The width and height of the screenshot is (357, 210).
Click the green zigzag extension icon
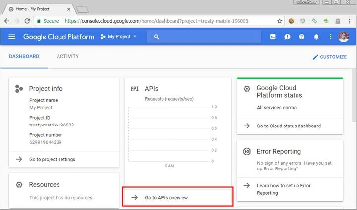point(314,21)
